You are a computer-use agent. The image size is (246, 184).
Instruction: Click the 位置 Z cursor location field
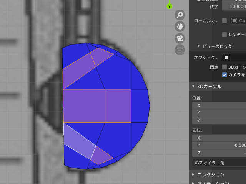[219, 121]
